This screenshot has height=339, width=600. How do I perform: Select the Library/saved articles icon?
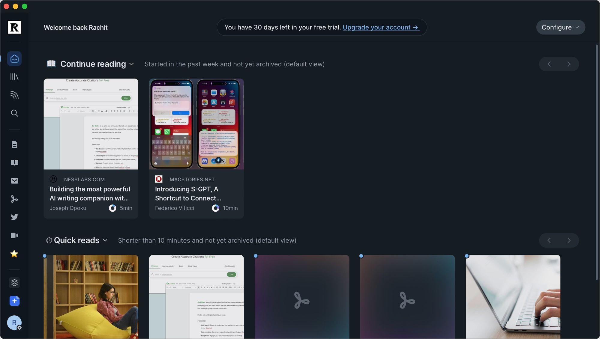(14, 77)
